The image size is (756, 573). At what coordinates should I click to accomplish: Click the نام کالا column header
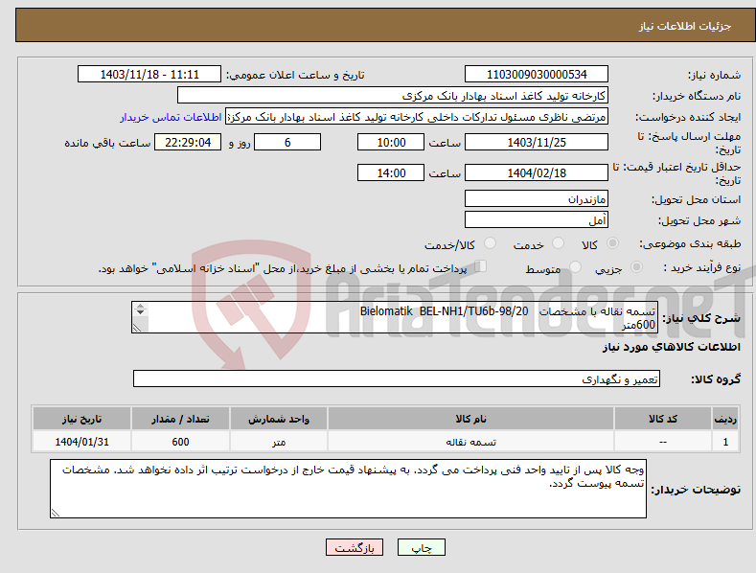coord(470,419)
